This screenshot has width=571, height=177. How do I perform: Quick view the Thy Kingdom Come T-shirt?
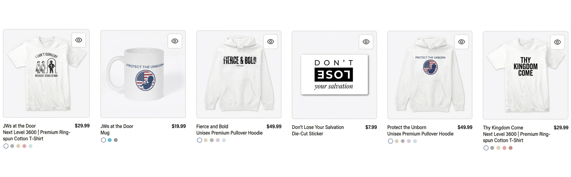(557, 42)
